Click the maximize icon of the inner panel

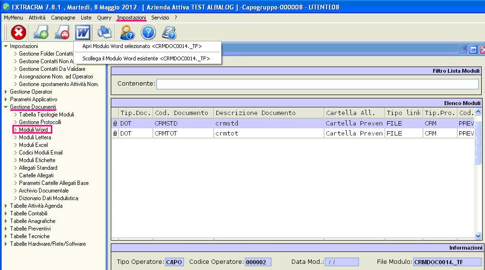tap(473, 49)
